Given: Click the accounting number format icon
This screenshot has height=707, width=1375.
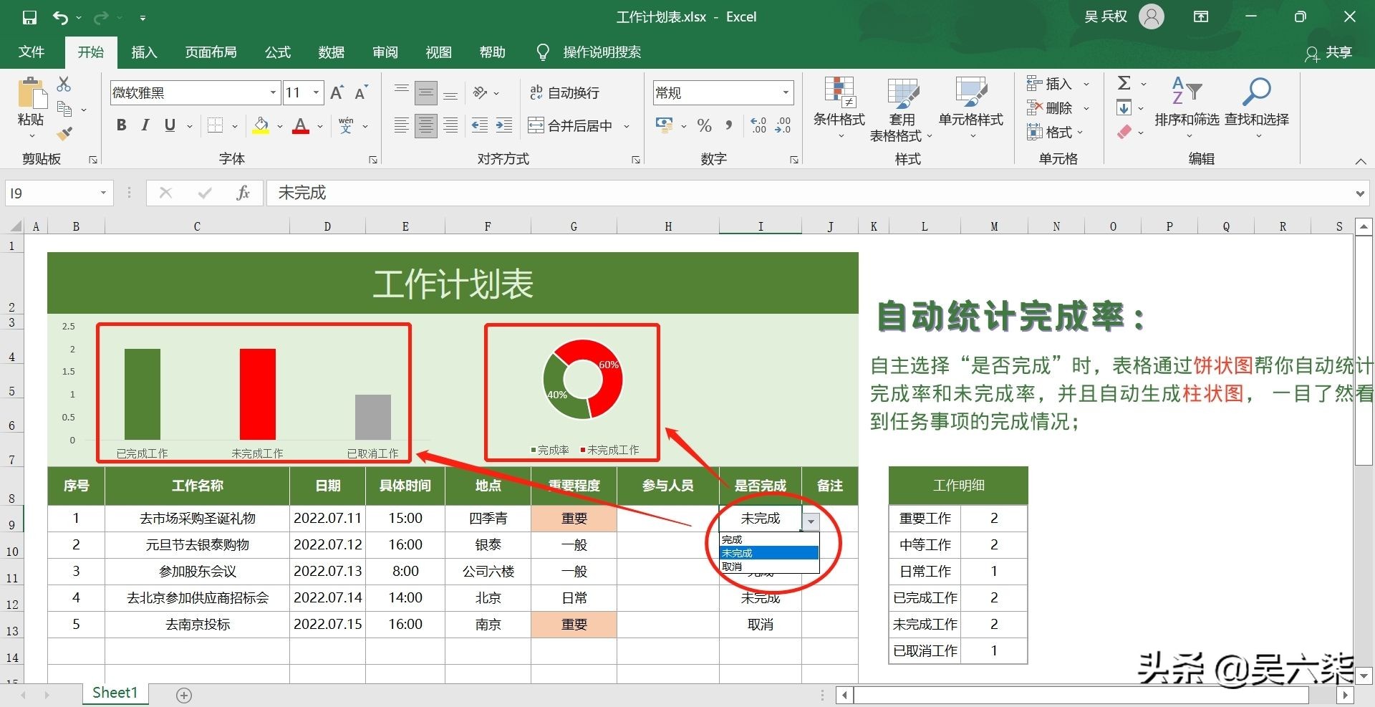Looking at the screenshot, I should pyautogui.click(x=664, y=125).
